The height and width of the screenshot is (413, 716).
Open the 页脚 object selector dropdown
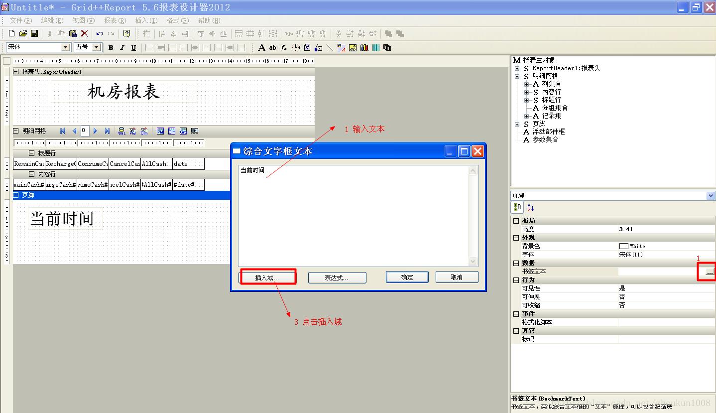point(711,196)
